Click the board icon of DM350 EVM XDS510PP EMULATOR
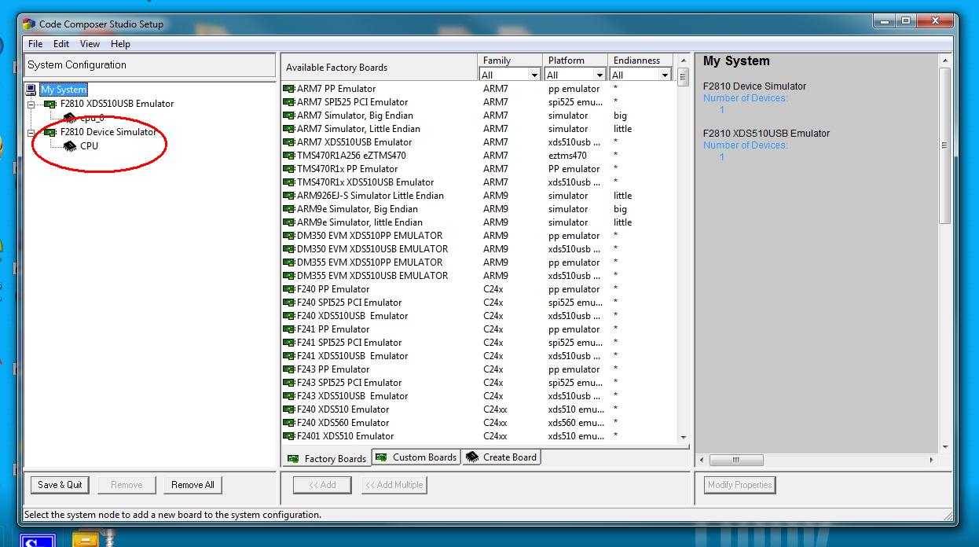This screenshot has height=547, width=979. (288, 236)
